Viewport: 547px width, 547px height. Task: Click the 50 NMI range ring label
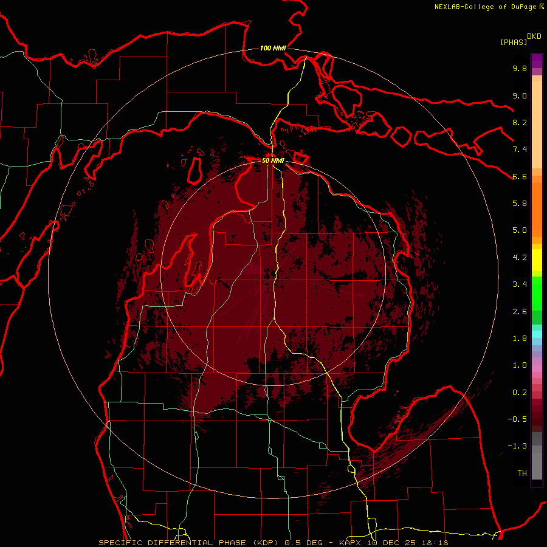click(x=273, y=160)
